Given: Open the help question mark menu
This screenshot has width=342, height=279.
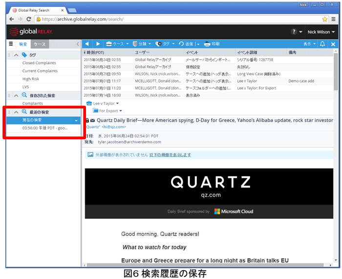Looking at the screenshot, I should tap(297, 32).
